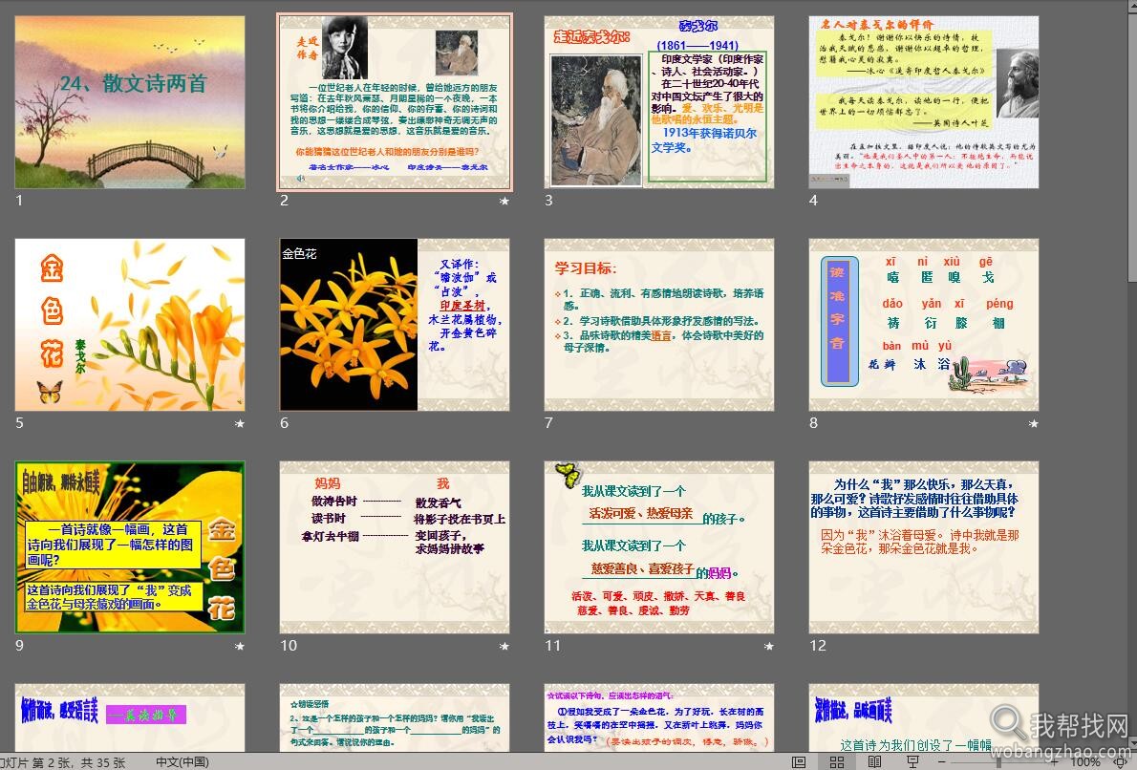
Task: Preview animation star under slide 2
Action: pos(504,201)
